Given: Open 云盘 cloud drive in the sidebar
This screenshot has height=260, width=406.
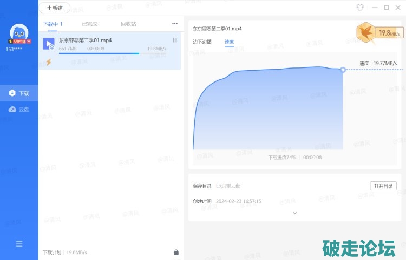Looking at the screenshot, I should 19,109.
